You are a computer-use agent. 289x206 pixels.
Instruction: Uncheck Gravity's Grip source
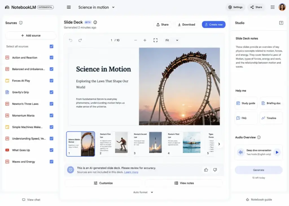click(51, 92)
